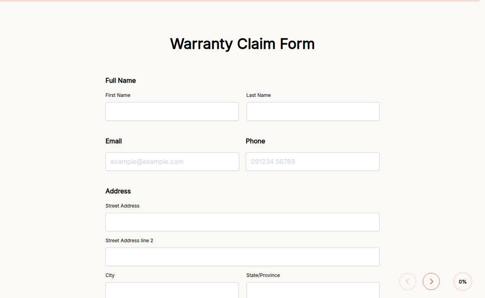The image size is (485, 298).
Task: Advance the form using the right chevron
Action: [431, 281]
